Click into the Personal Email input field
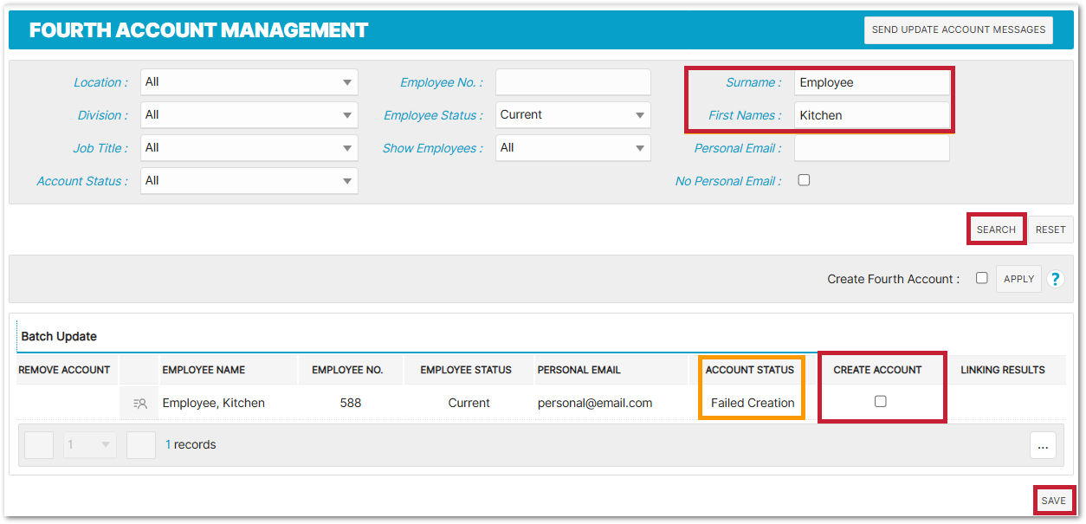Screen dimensions: 1086x524 pyautogui.click(x=871, y=148)
